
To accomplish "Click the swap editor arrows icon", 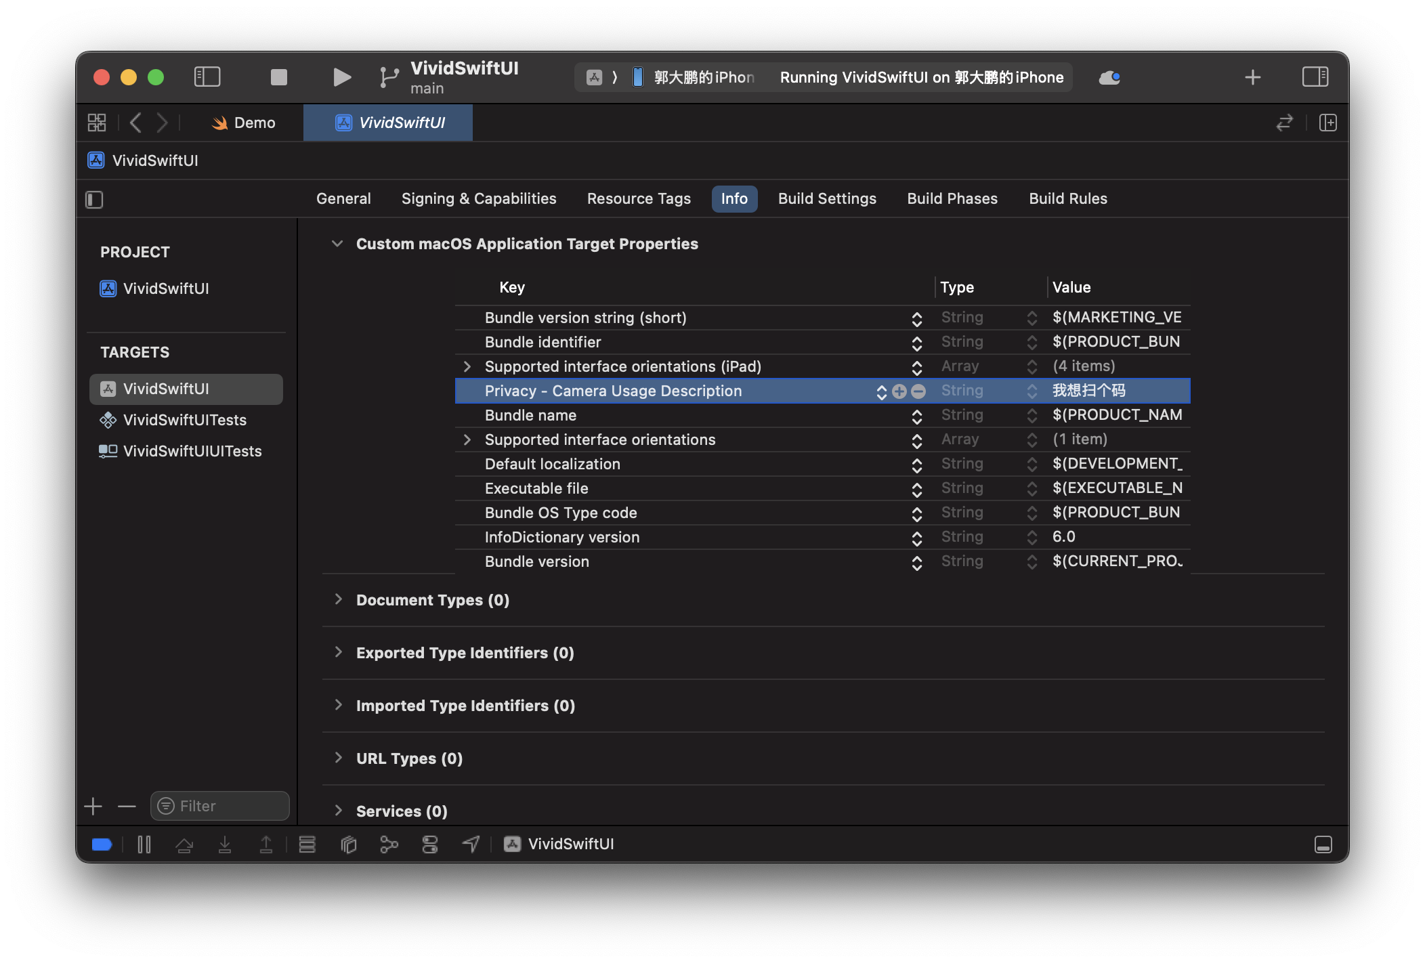I will click(x=1284, y=123).
